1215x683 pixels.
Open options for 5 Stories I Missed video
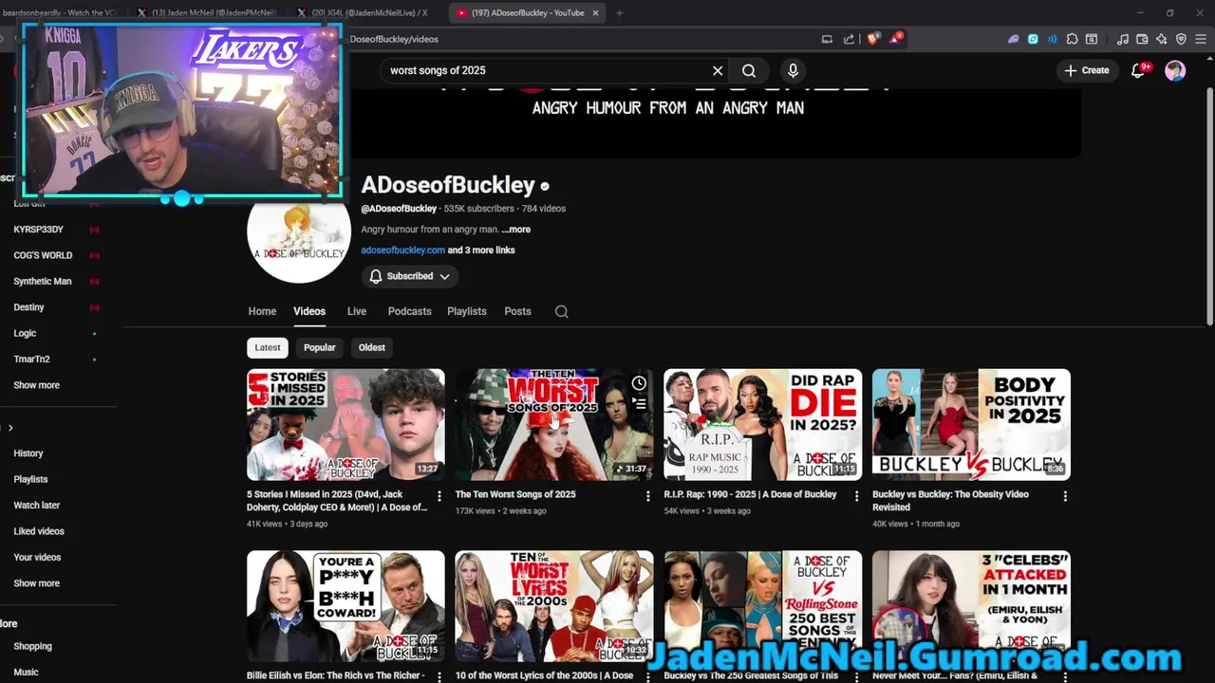(x=439, y=496)
